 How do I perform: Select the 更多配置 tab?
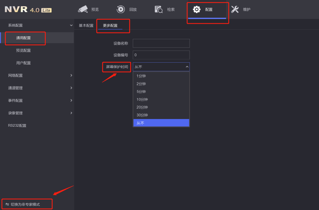pyautogui.click(x=110, y=26)
